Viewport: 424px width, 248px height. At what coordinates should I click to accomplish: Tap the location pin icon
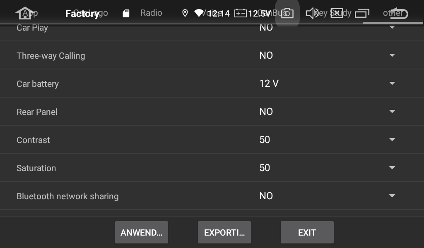[x=185, y=13]
